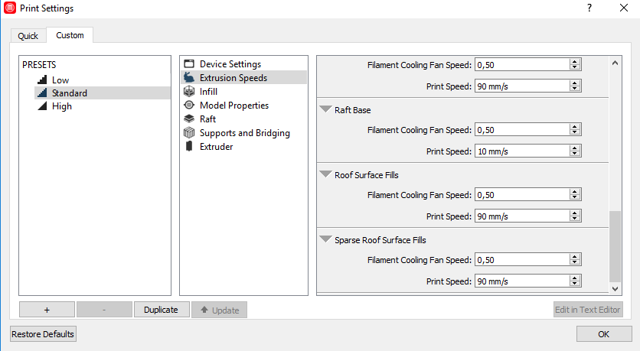640x351 pixels.
Task: Click the Raft layers icon
Action: tap(189, 119)
